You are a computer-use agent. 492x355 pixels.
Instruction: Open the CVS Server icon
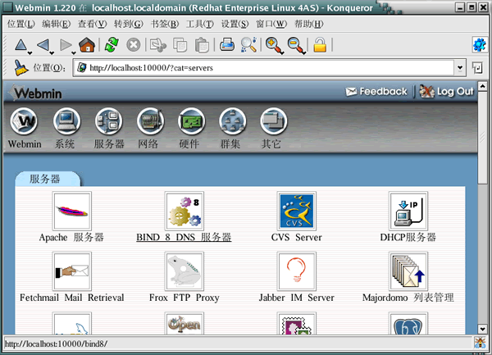coord(297,211)
